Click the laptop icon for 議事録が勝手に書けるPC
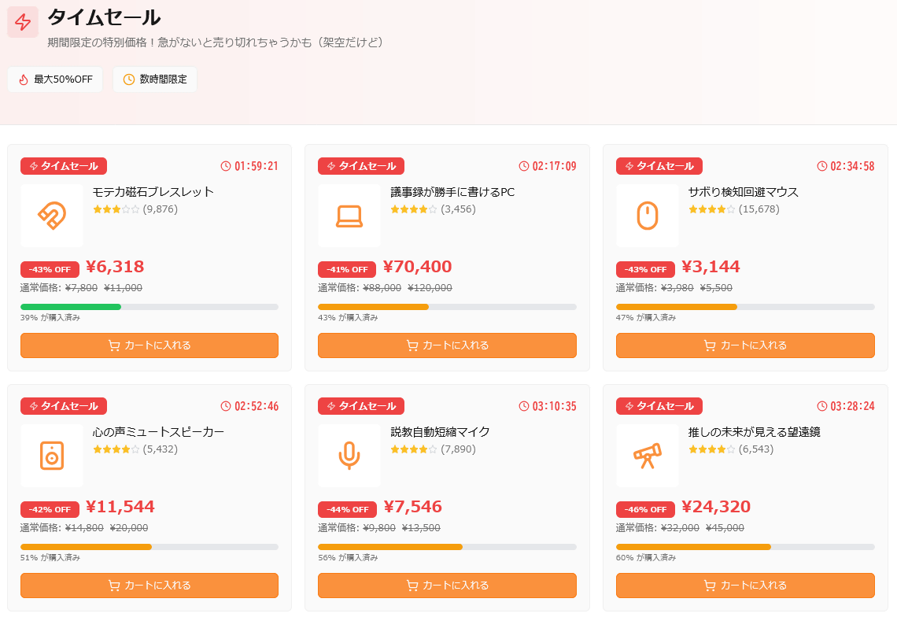The width and height of the screenshot is (897, 617). click(x=349, y=215)
